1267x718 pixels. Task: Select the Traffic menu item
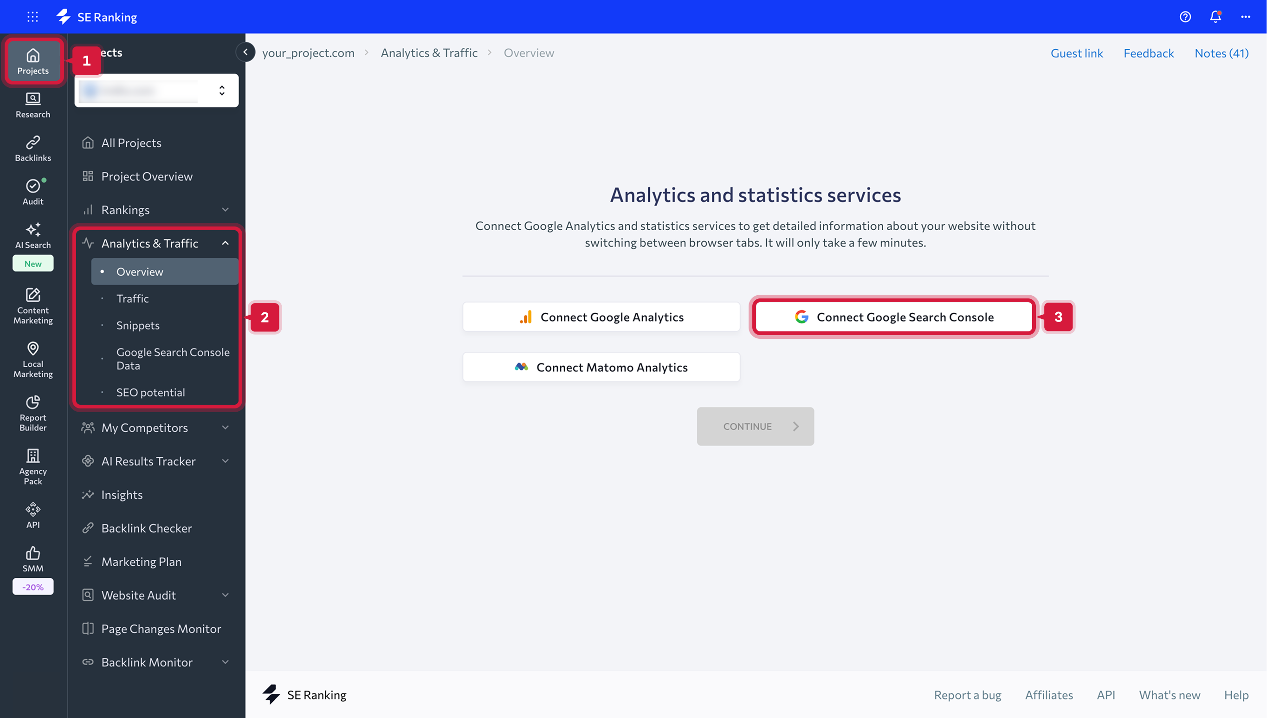[132, 298]
